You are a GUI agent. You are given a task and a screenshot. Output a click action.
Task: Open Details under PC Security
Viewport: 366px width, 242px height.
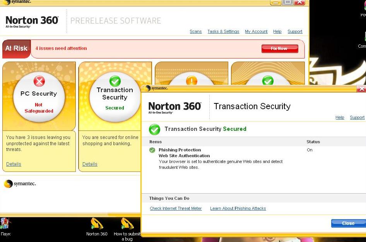(14, 164)
